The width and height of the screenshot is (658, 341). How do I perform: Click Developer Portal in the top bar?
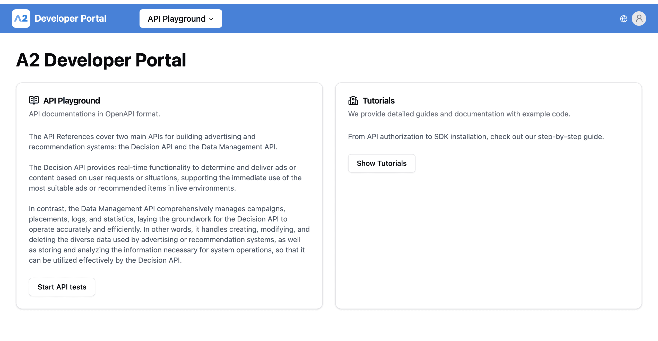click(x=70, y=18)
